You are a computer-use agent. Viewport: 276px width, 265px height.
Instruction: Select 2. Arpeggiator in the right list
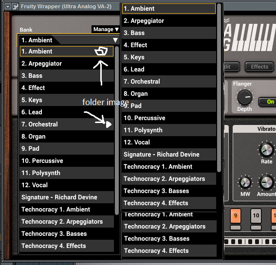pos(169,20)
